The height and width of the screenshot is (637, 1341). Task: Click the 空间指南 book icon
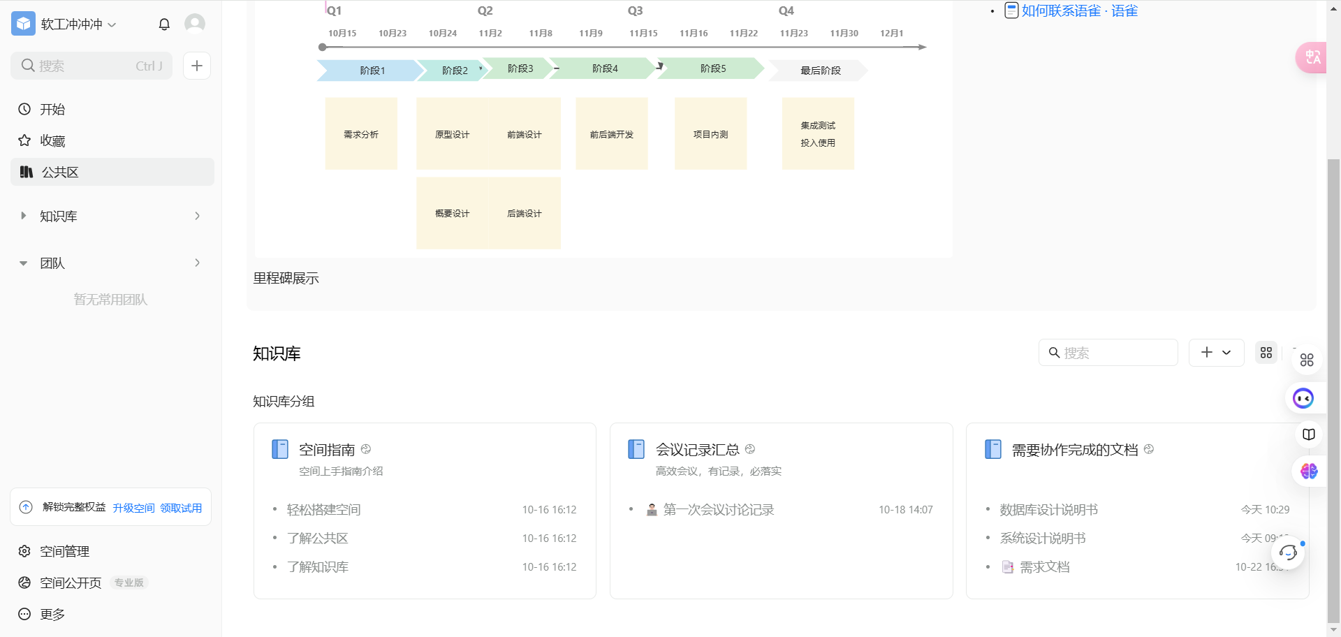pos(280,449)
